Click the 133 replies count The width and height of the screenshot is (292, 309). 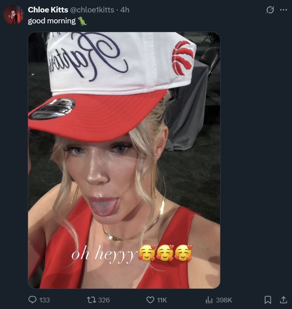point(45,300)
